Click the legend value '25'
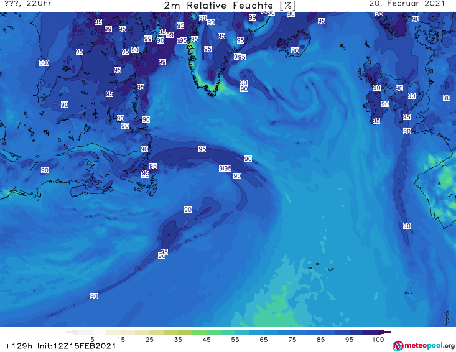 [x=149, y=339]
